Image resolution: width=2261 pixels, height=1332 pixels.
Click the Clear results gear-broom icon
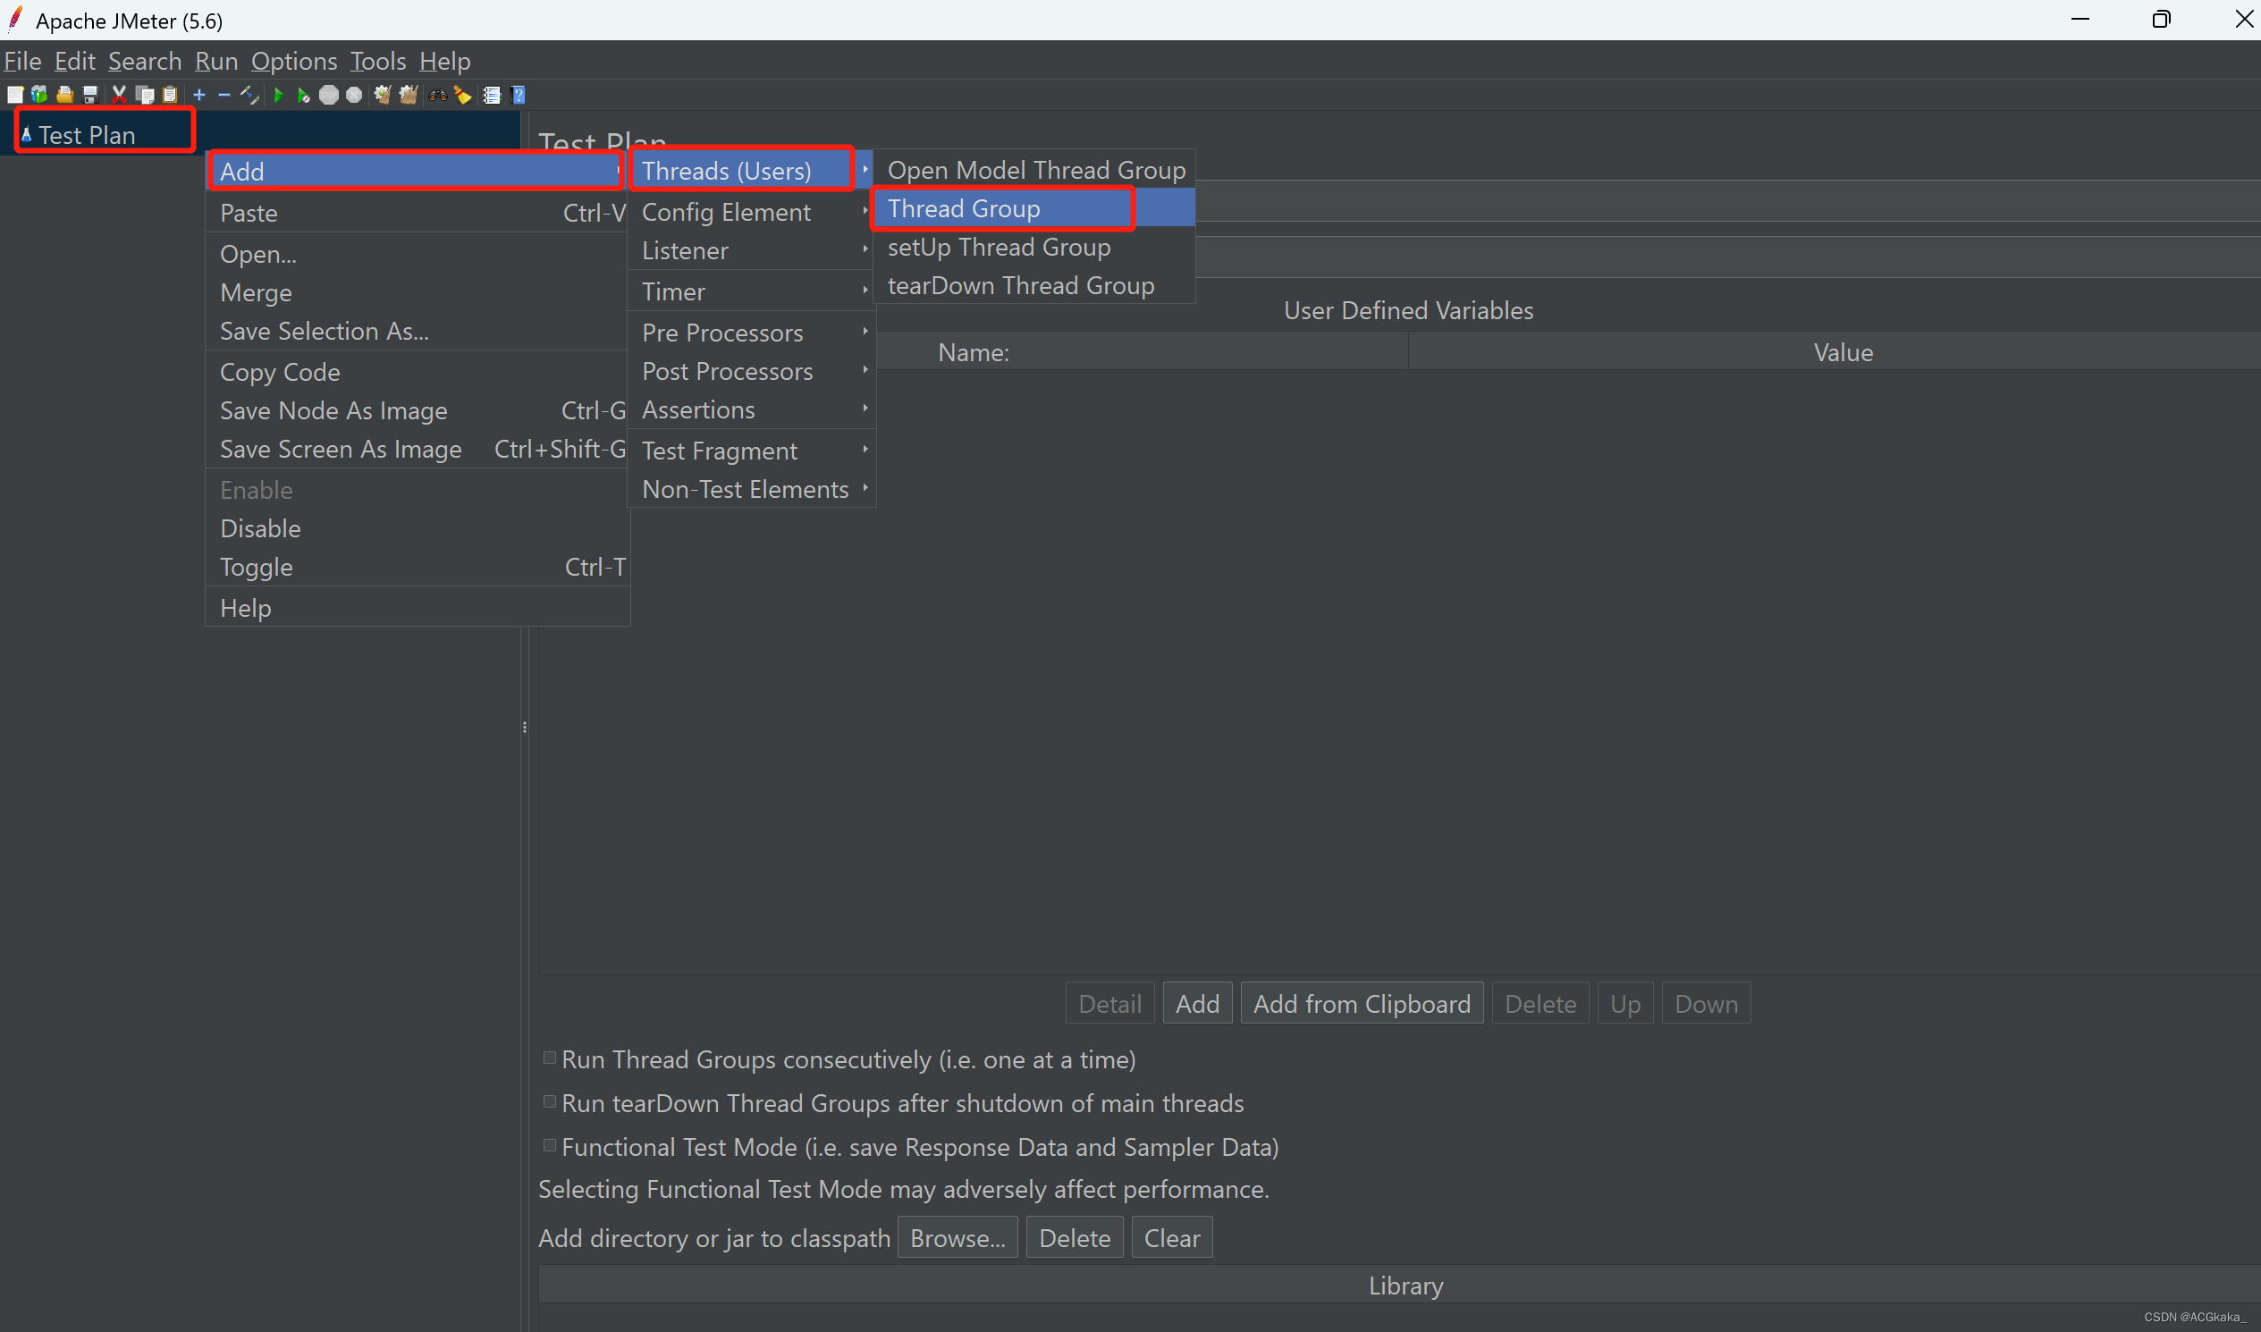click(x=383, y=95)
